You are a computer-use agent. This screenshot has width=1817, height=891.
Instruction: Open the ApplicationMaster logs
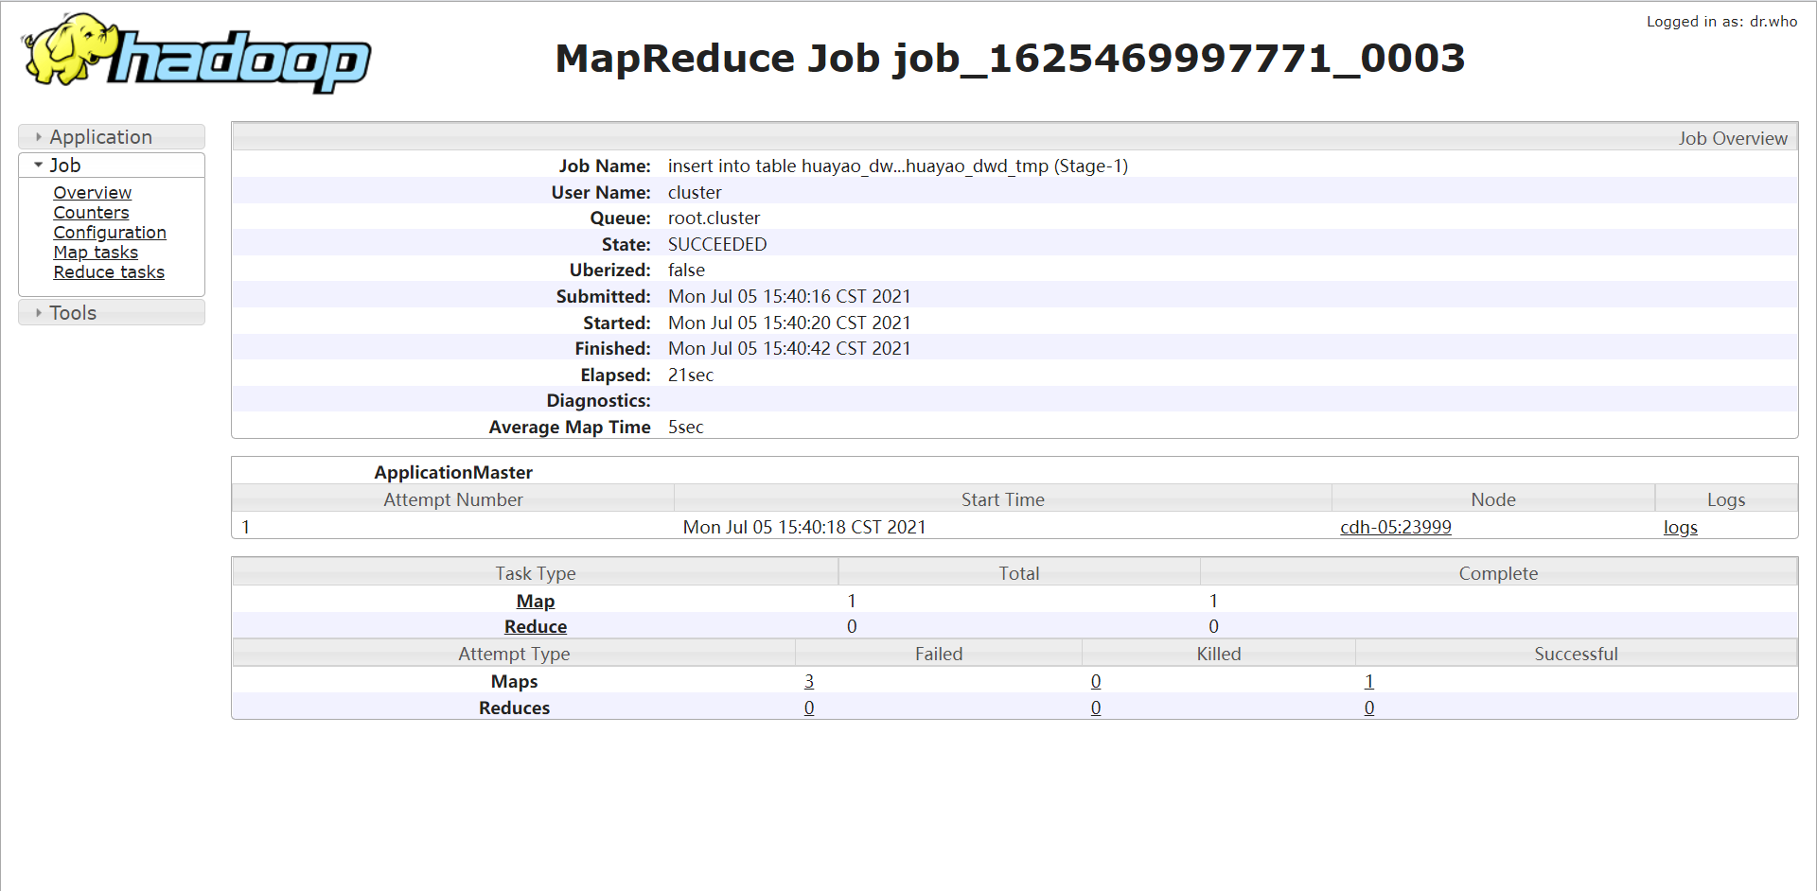(x=1680, y=527)
